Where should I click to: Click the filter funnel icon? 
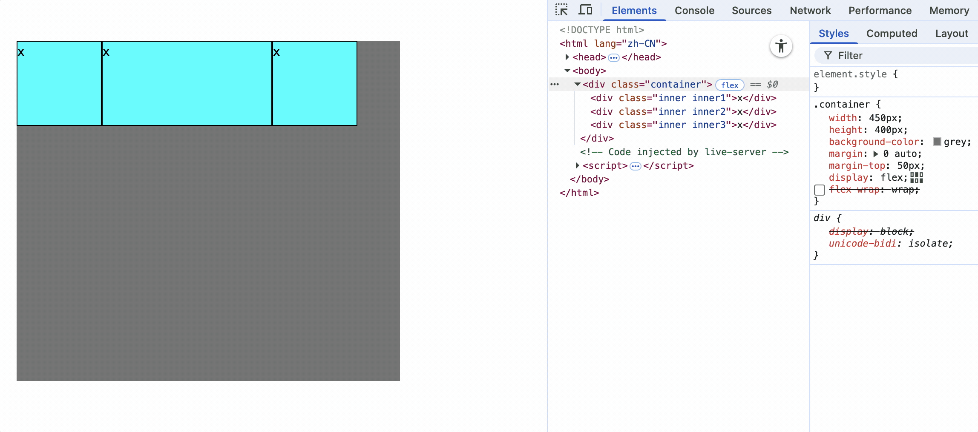tap(828, 56)
